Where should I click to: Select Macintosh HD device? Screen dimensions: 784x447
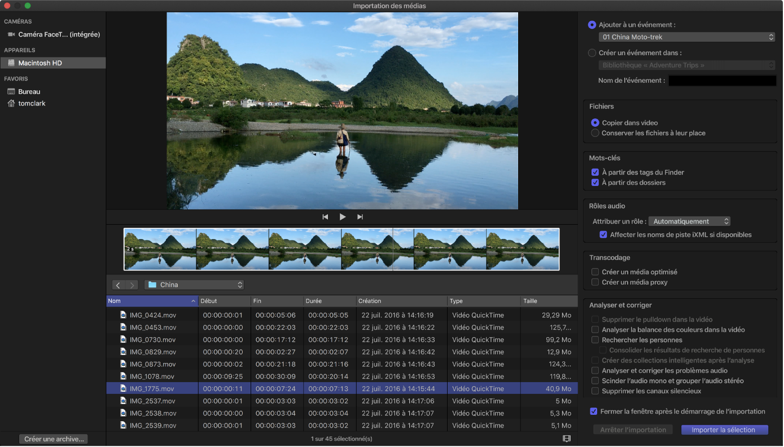[x=40, y=63]
